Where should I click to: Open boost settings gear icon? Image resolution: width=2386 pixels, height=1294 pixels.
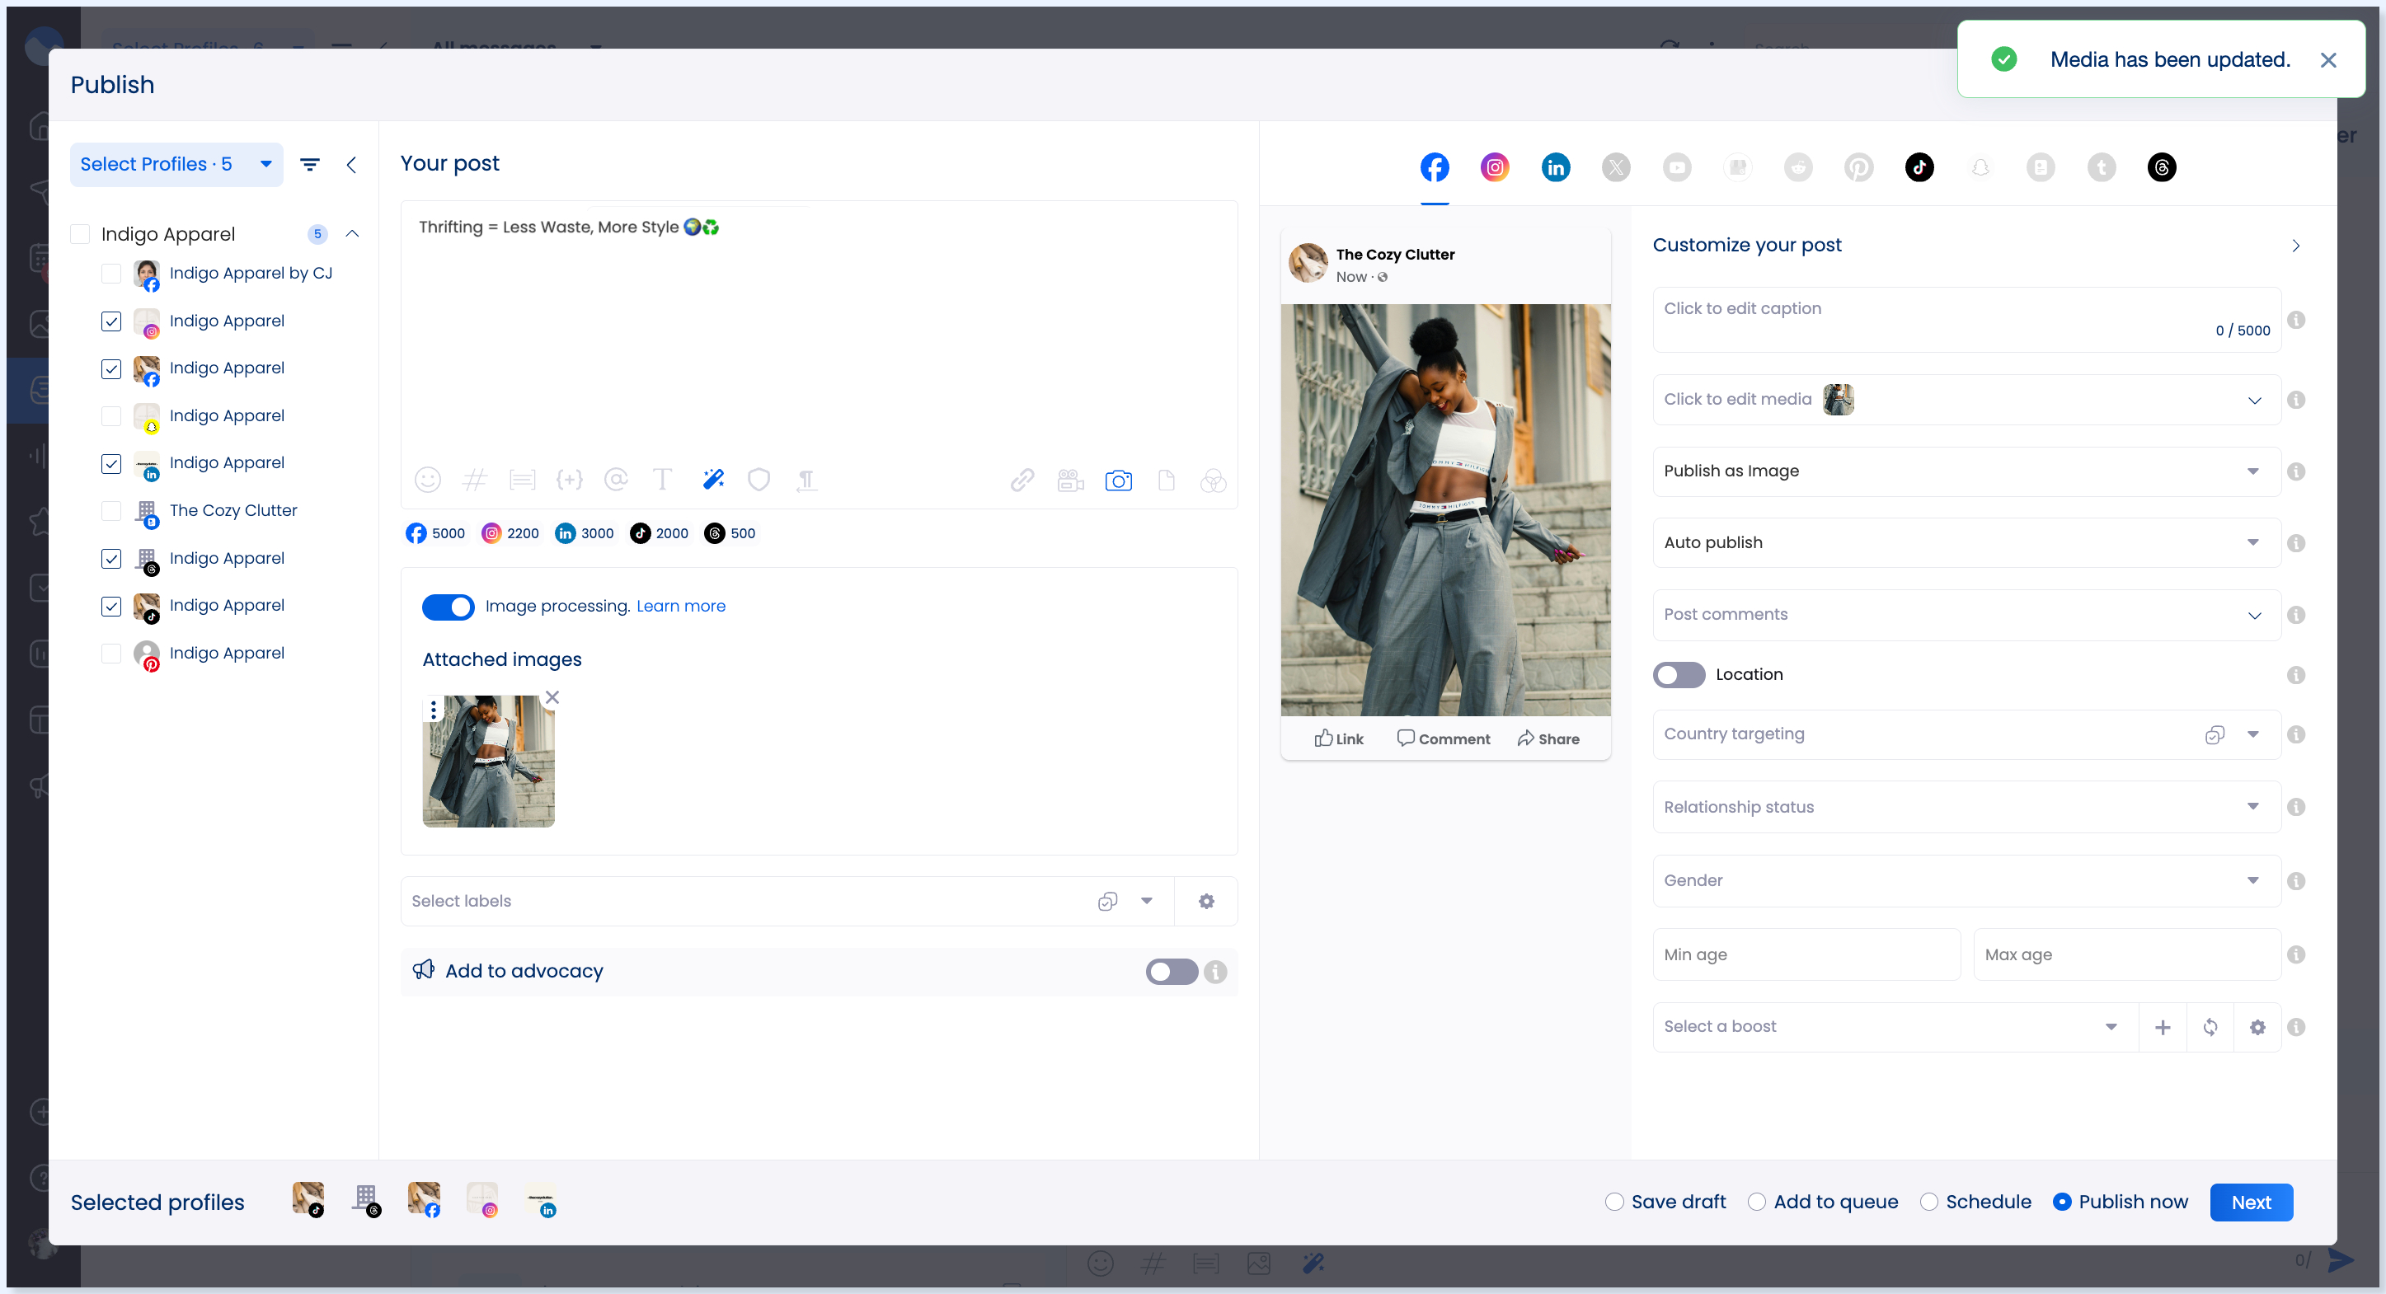[2257, 1027]
